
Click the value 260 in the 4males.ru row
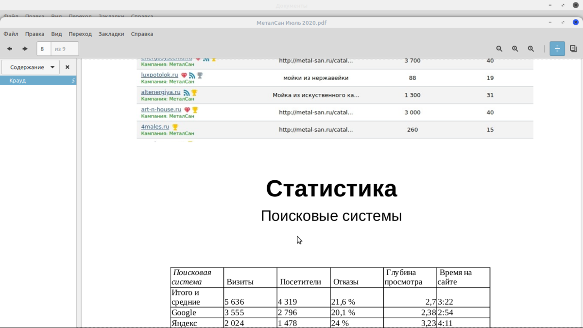click(412, 130)
